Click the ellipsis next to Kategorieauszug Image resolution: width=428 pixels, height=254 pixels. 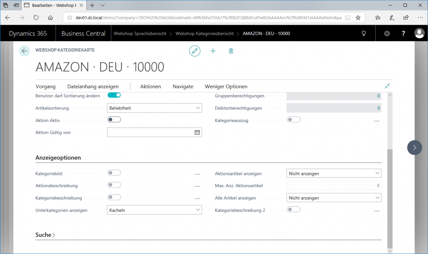click(x=377, y=121)
